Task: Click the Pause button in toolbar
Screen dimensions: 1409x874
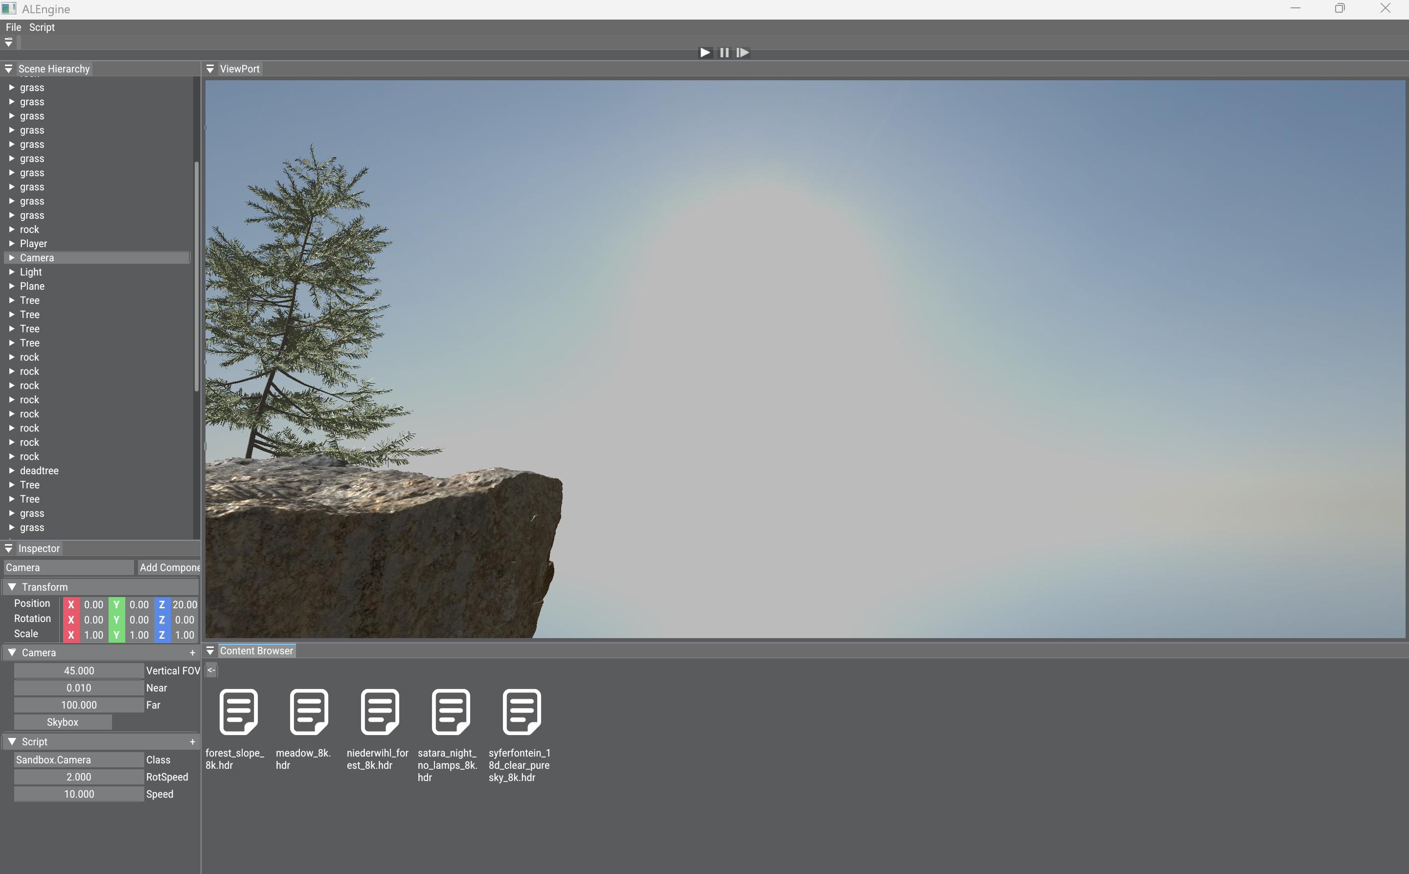Action: (724, 52)
